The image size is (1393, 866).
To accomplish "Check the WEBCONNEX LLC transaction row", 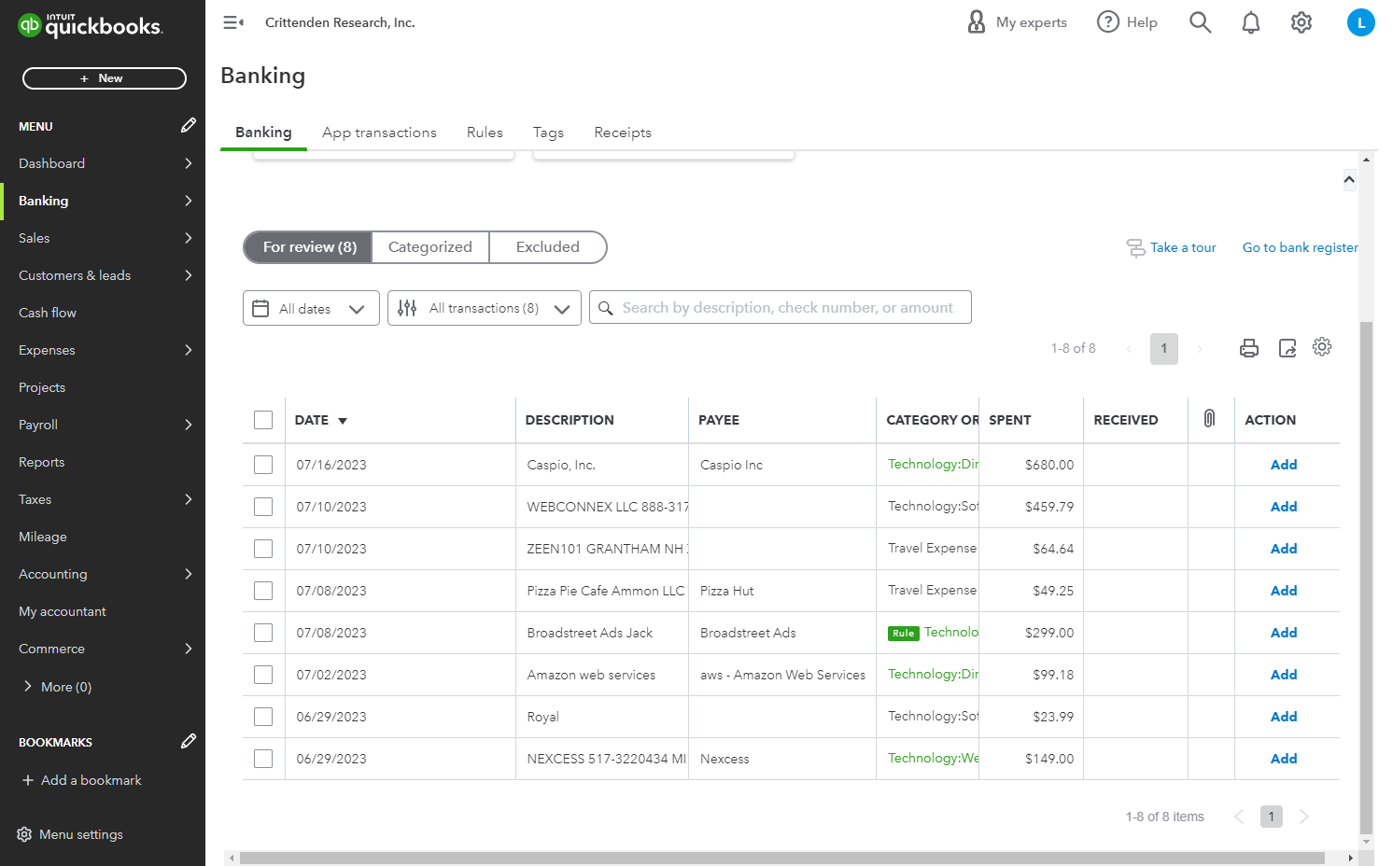I will pyautogui.click(x=263, y=507).
